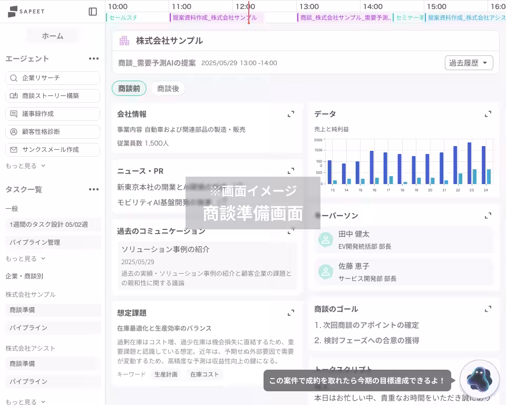Switch to the 商談後 tab
Image resolution: width=506 pixels, height=405 pixels.
click(x=168, y=88)
